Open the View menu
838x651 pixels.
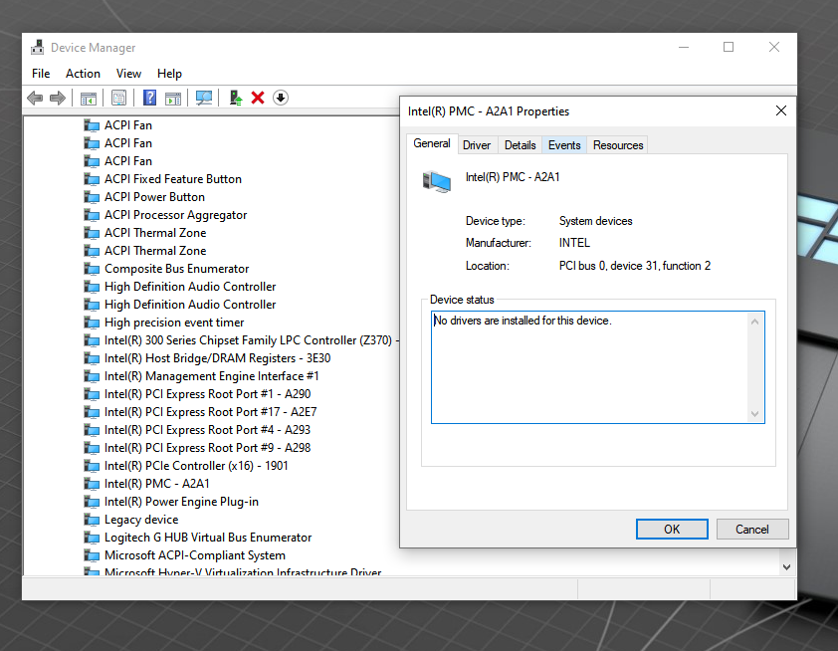pos(128,74)
